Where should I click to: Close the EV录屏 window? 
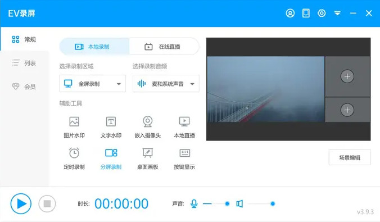369,13
